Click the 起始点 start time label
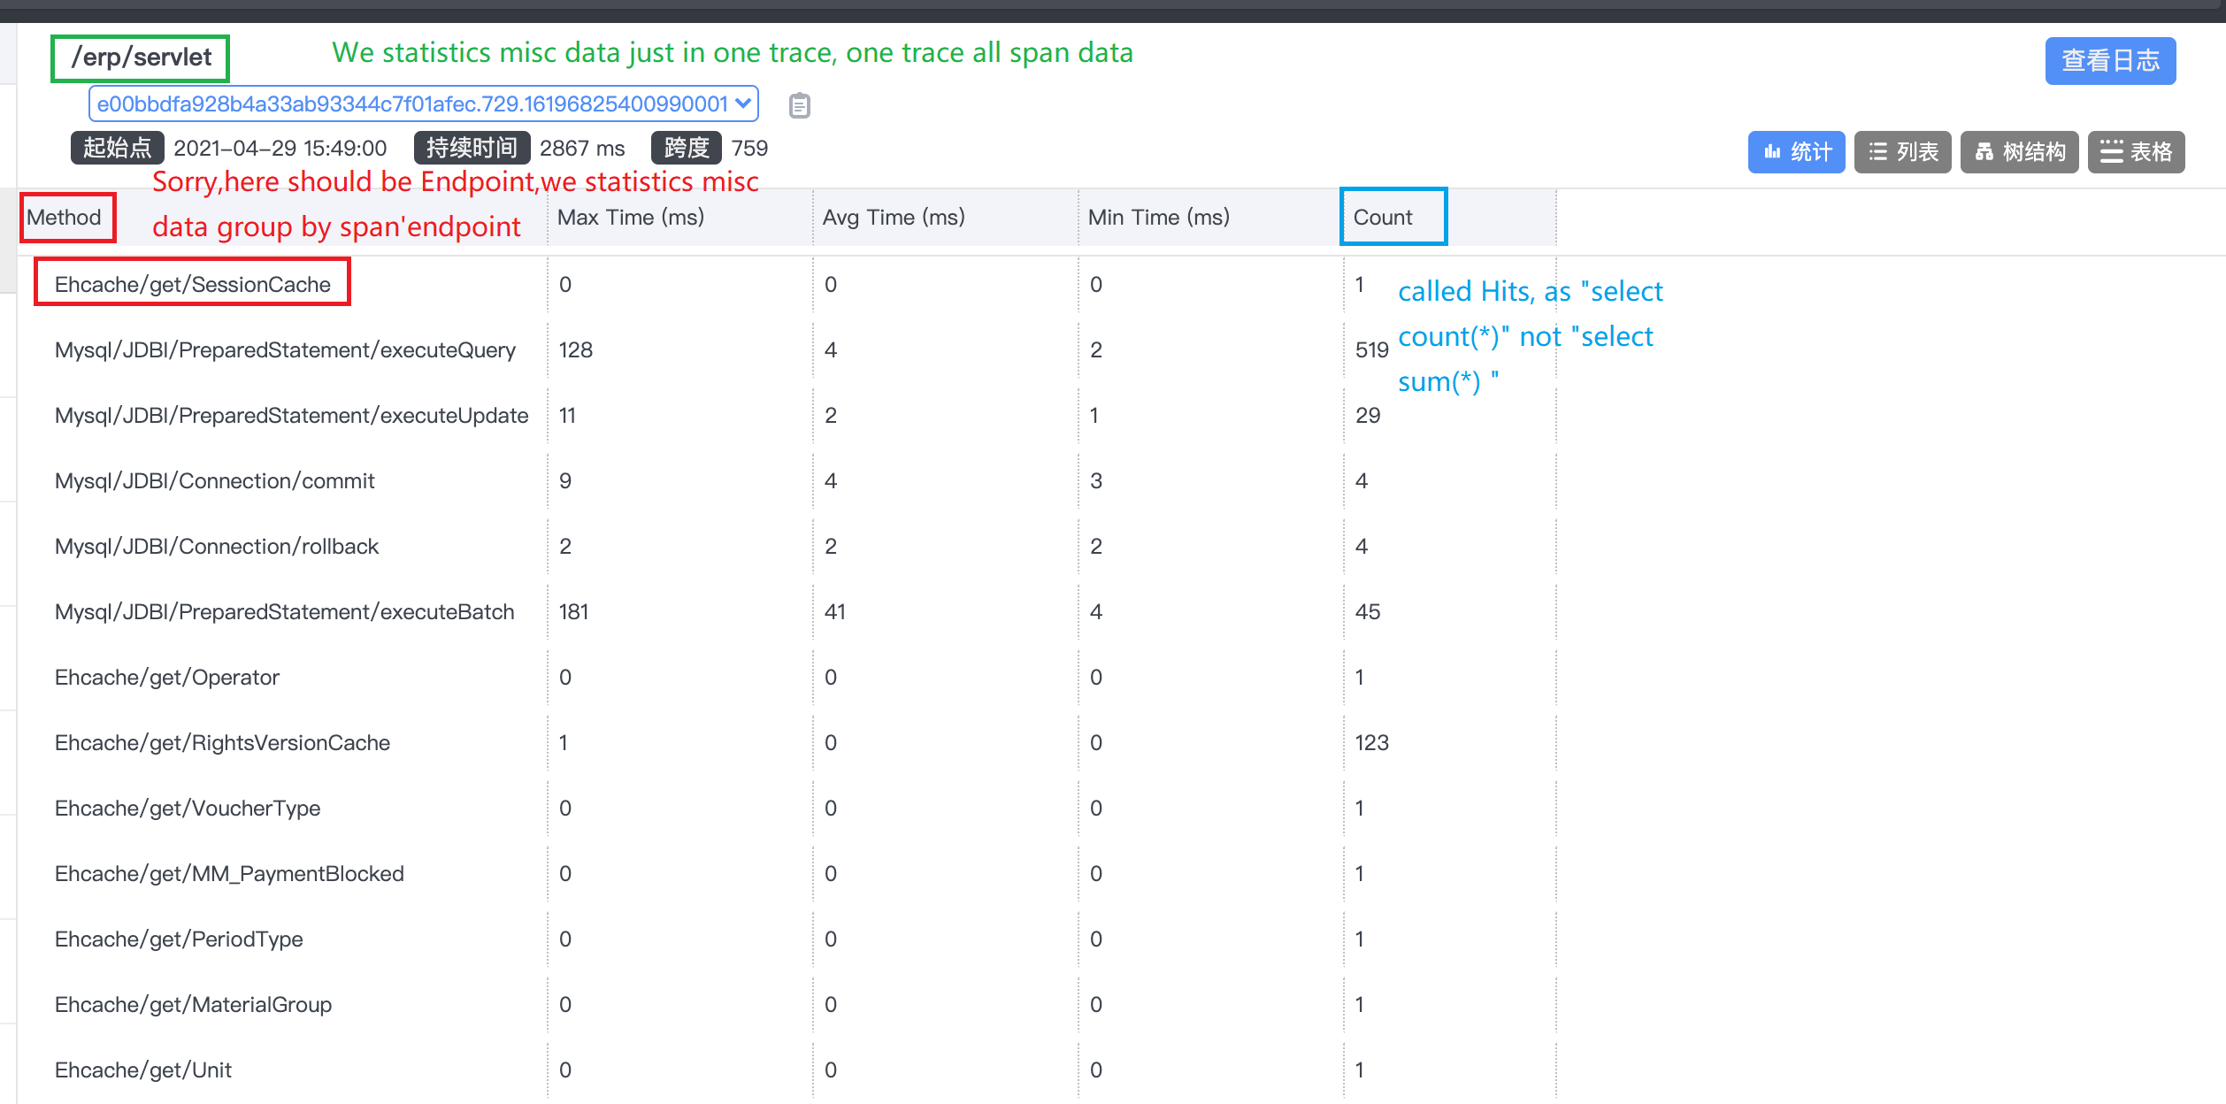 click(x=117, y=148)
